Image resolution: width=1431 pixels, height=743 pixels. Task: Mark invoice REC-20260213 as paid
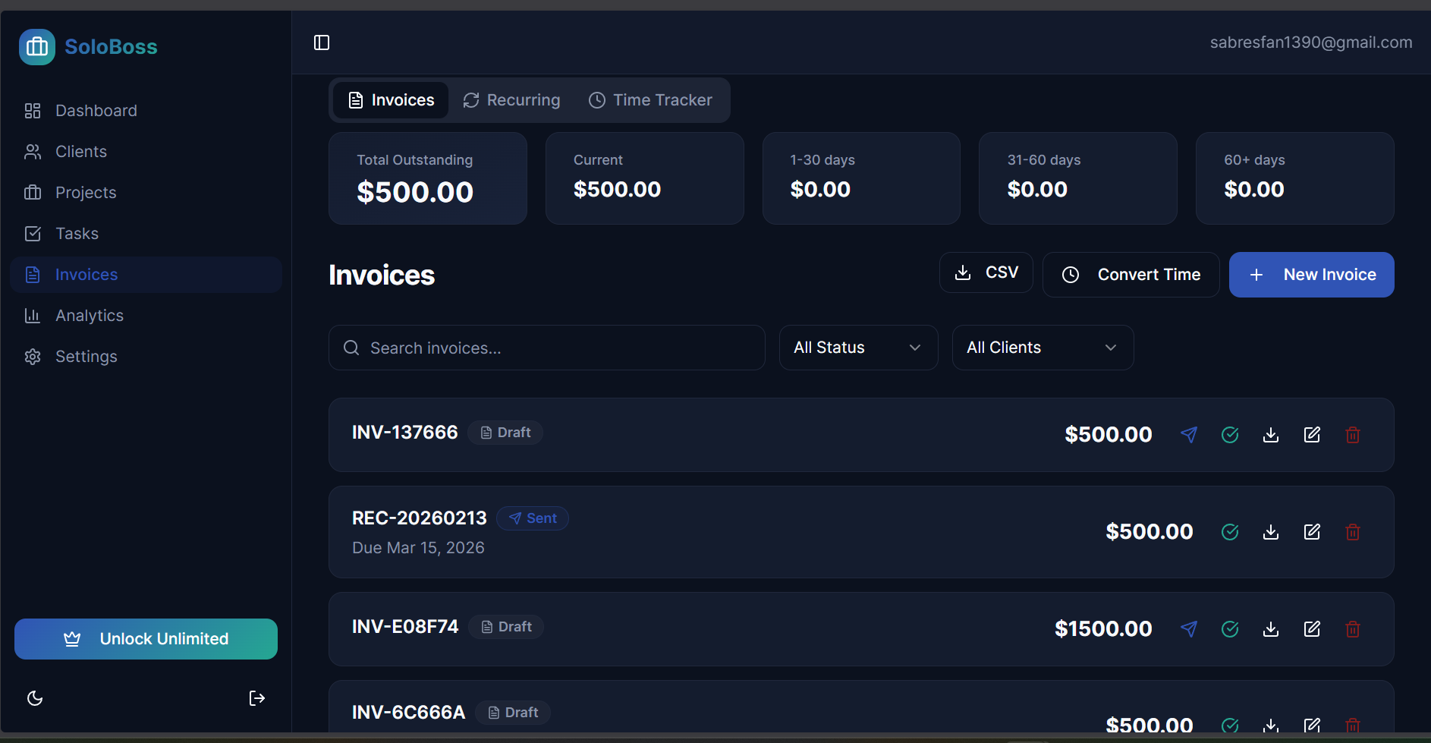click(x=1230, y=531)
